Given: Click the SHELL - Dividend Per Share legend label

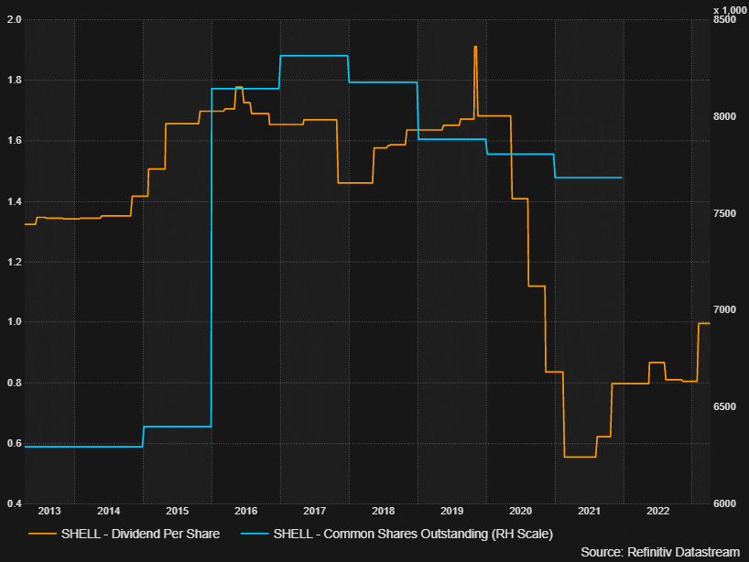Looking at the screenshot, I should [140, 534].
